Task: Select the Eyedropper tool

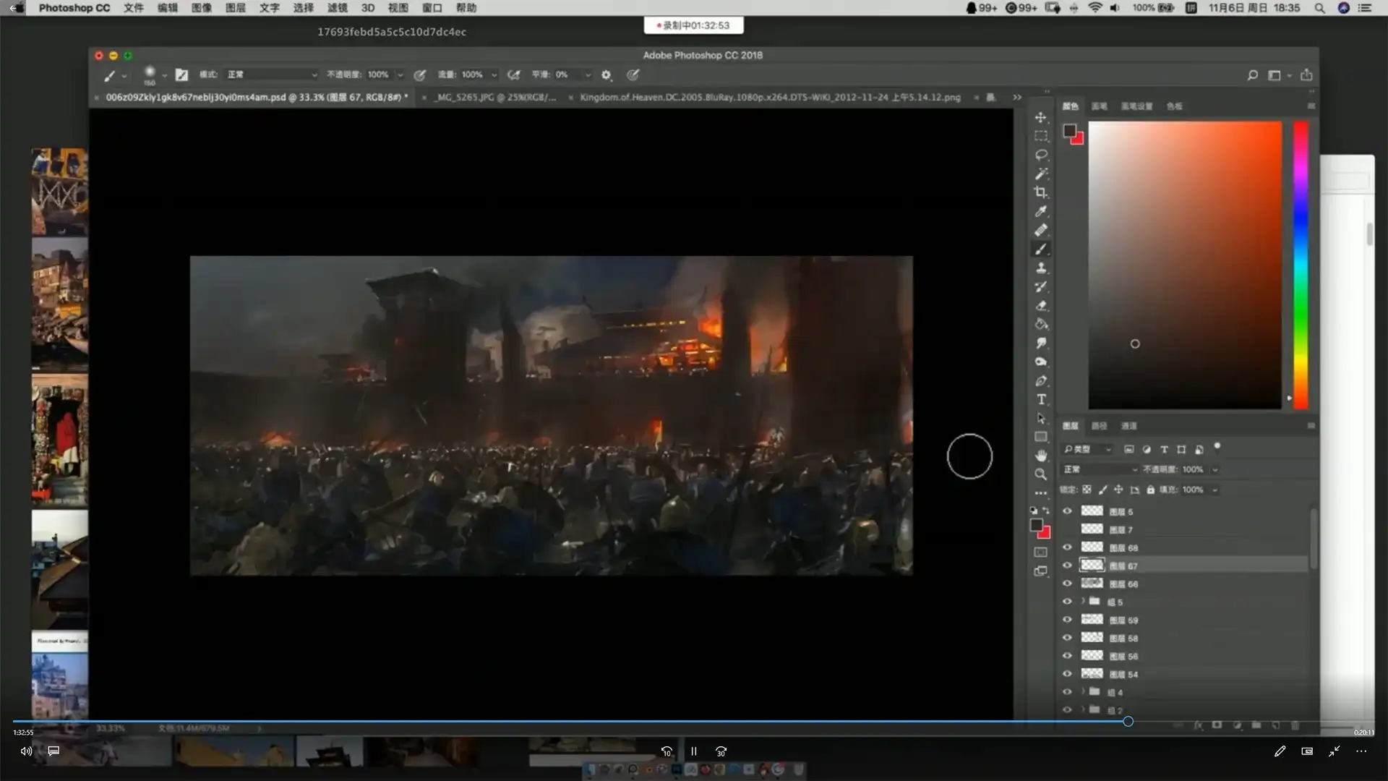Action: pyautogui.click(x=1041, y=211)
